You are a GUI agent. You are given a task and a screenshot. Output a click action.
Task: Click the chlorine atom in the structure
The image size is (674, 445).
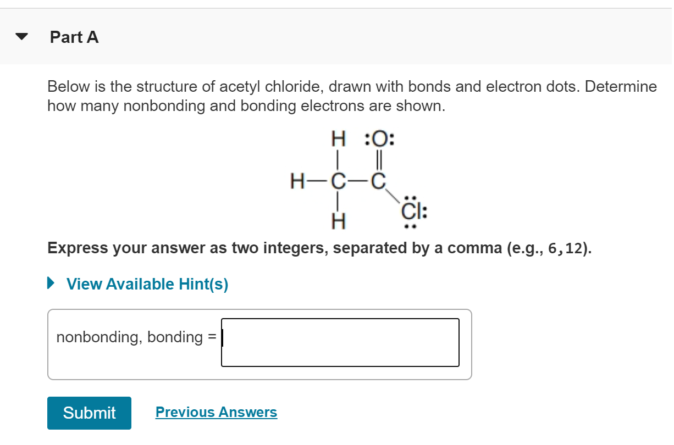411,212
